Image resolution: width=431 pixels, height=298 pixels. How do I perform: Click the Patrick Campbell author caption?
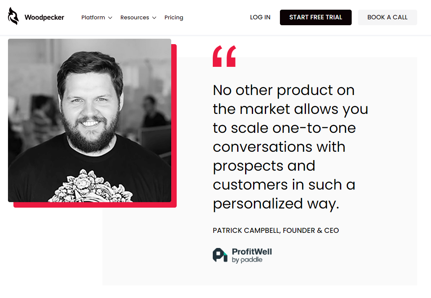tap(276, 230)
